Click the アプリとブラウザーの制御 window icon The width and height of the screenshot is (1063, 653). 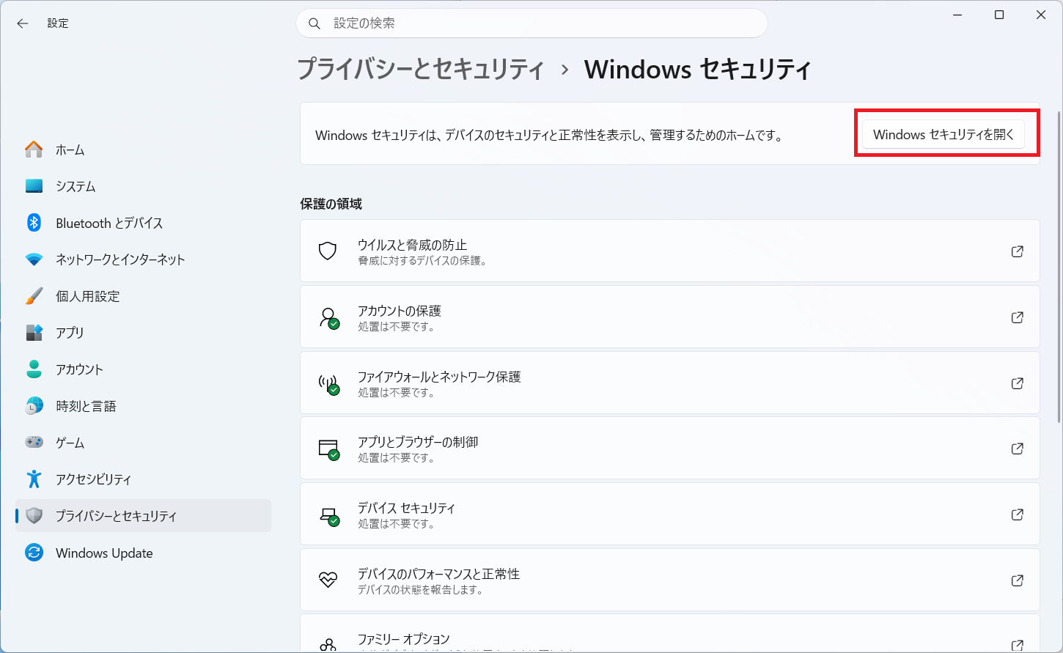click(x=328, y=449)
